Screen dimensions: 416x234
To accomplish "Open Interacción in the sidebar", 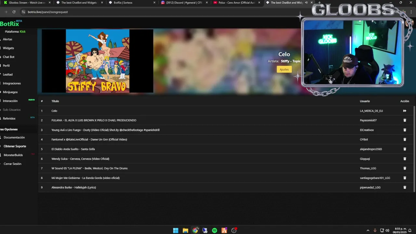I will pos(10,101).
